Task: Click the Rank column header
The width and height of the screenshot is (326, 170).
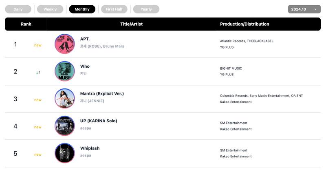Action: (x=26, y=24)
